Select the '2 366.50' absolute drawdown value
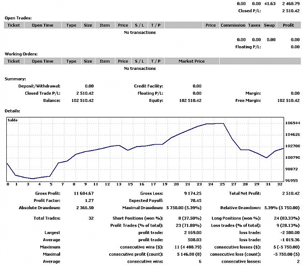Viewport: 303px width, 265px height. point(85,208)
